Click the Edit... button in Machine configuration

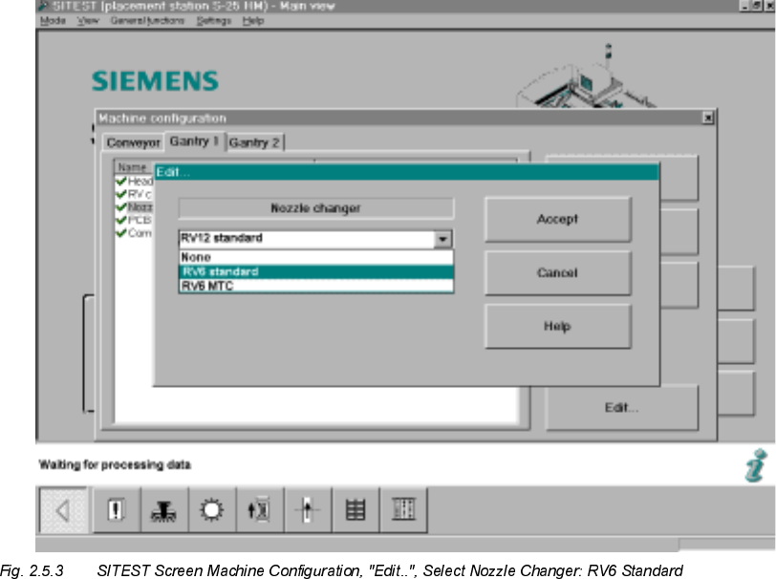621,408
